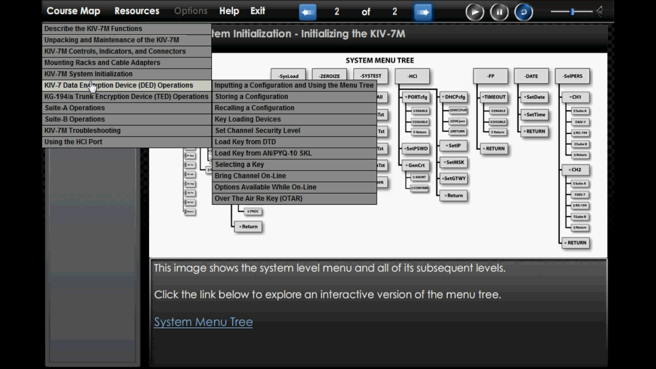Click the SetGTWY node in the tree

click(x=454, y=178)
